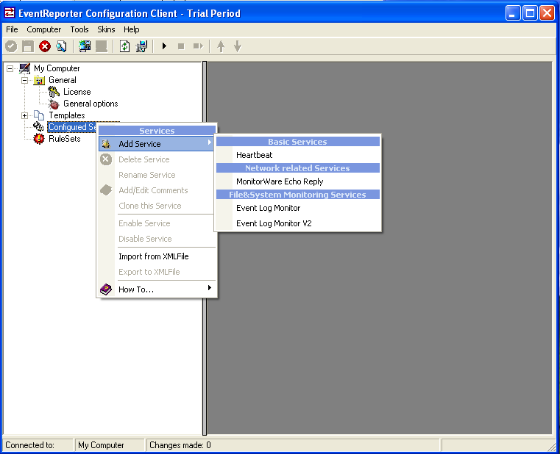This screenshot has width=560, height=454.
Task: Click Disable Service menu entry
Action: [x=157, y=239]
